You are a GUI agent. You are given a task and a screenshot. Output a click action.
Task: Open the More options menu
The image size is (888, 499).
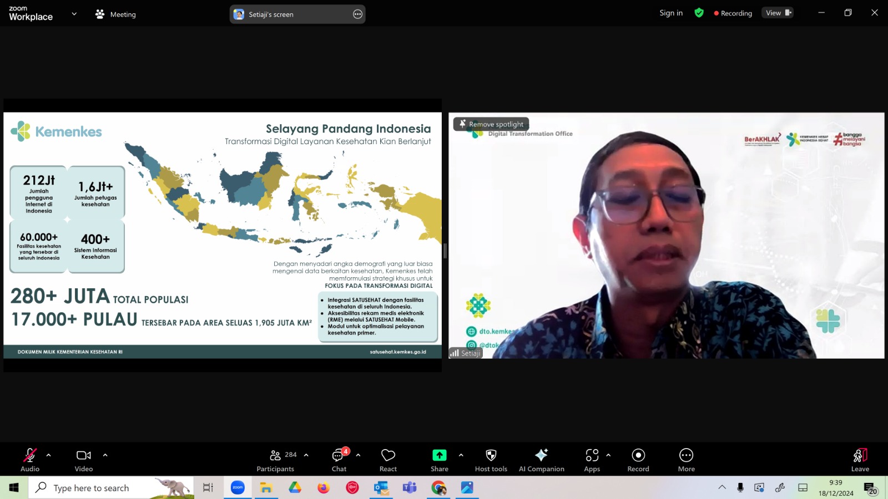(x=687, y=460)
